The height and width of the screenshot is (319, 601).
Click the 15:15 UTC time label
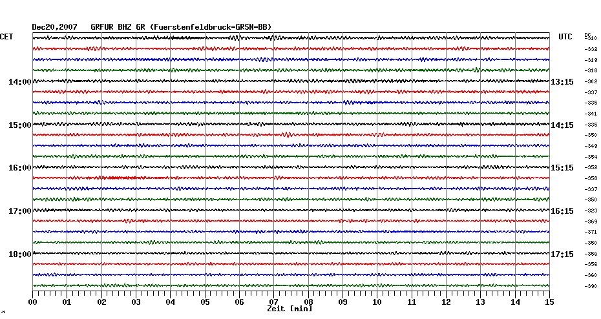coord(562,168)
